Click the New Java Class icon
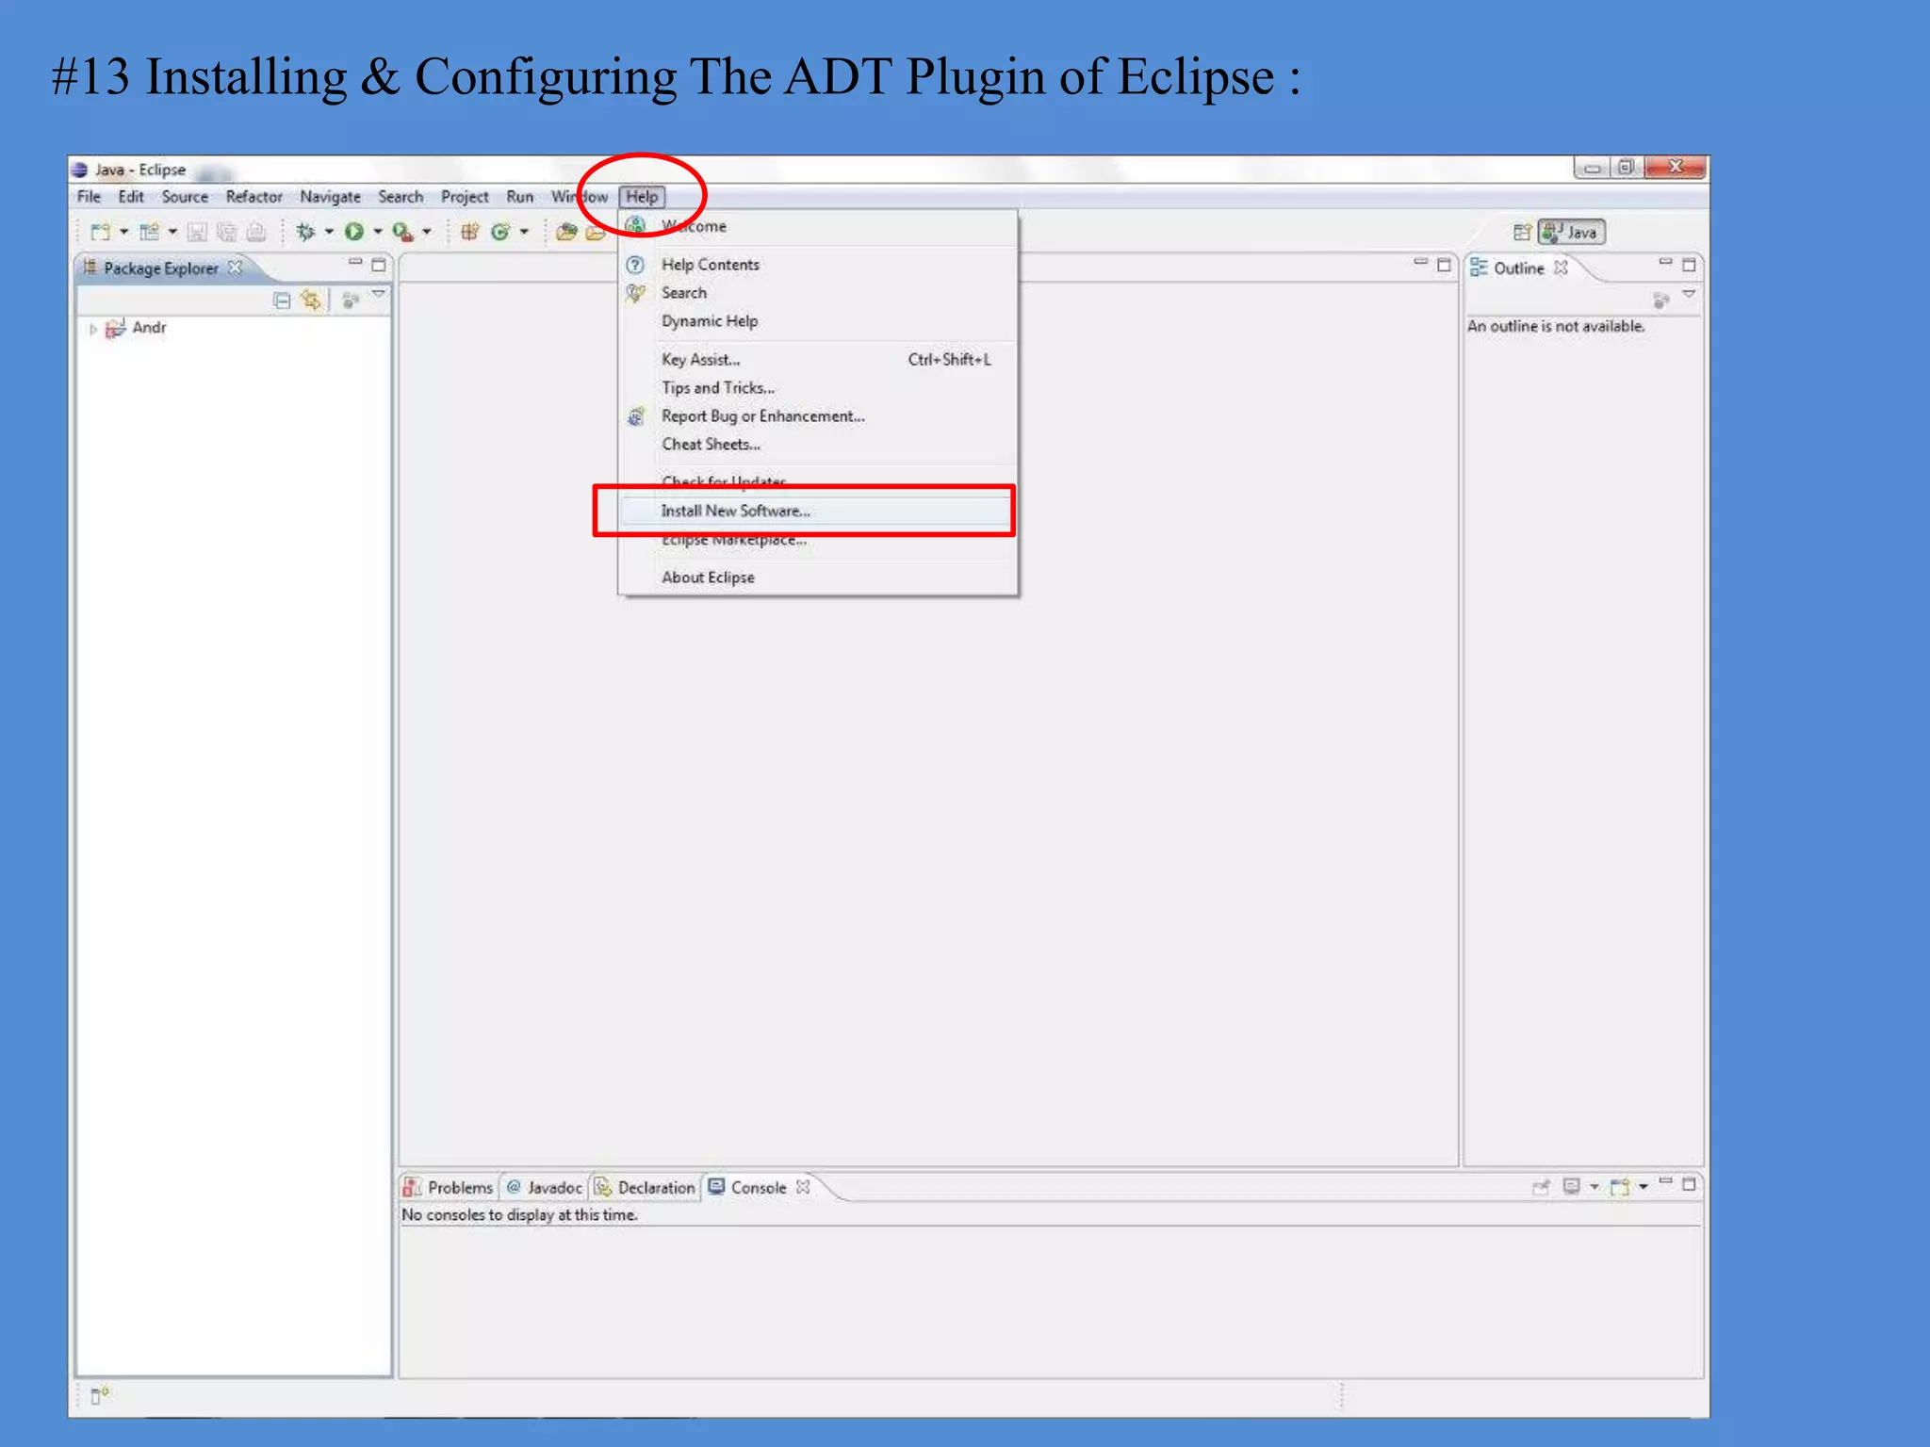The image size is (1930, 1447). coord(500,232)
